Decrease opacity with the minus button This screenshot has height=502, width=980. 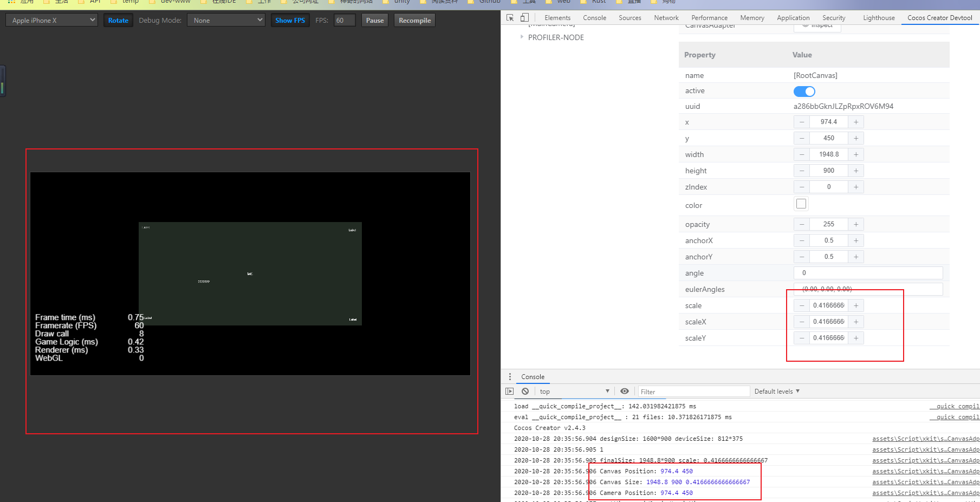click(802, 224)
